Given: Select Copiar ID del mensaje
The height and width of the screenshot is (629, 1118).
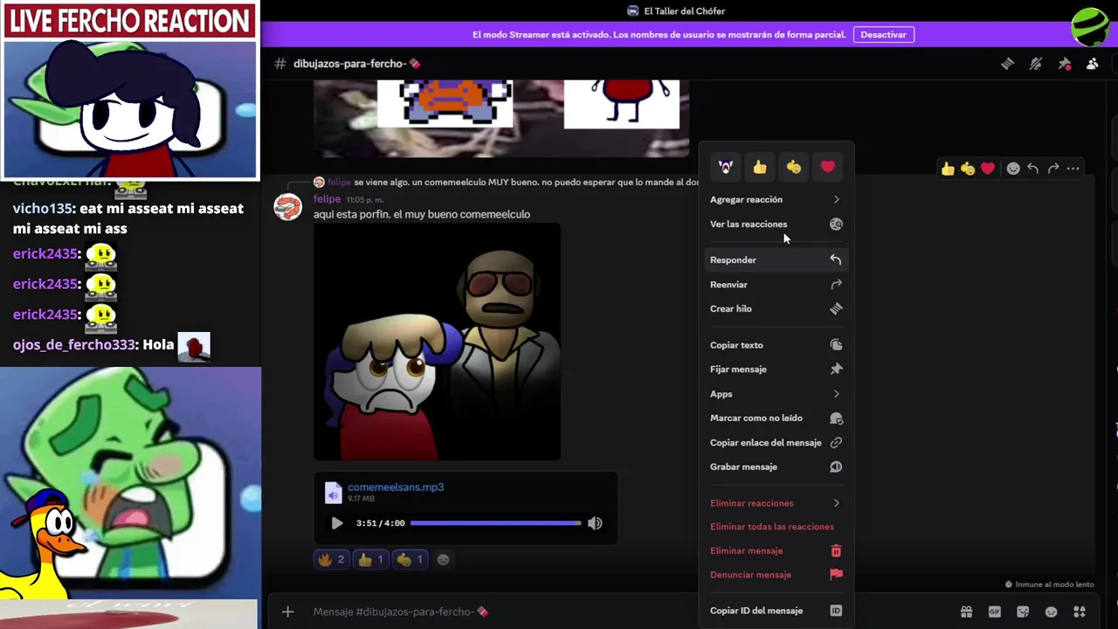Looking at the screenshot, I should pos(776,611).
